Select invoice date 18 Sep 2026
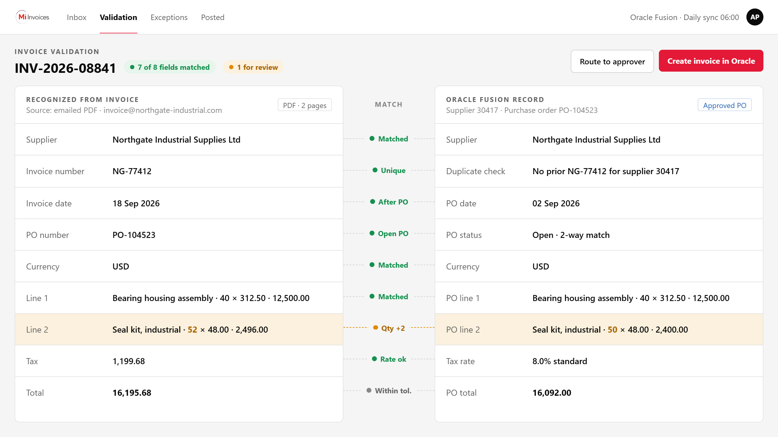The image size is (778, 437). tap(136, 203)
